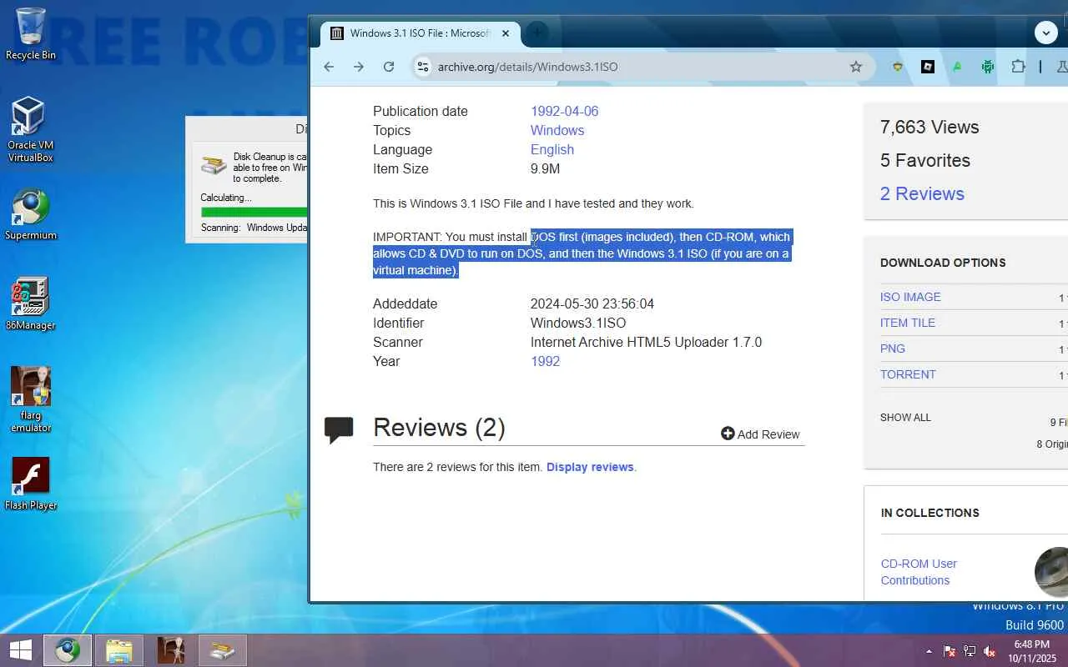Image resolution: width=1068 pixels, height=667 pixels.
Task: Open the Roblox extension icon
Action: [928, 67]
